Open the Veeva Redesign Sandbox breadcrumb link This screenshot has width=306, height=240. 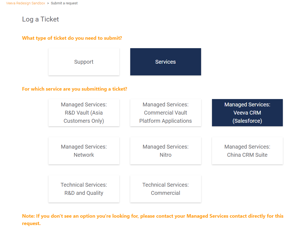point(26,3)
